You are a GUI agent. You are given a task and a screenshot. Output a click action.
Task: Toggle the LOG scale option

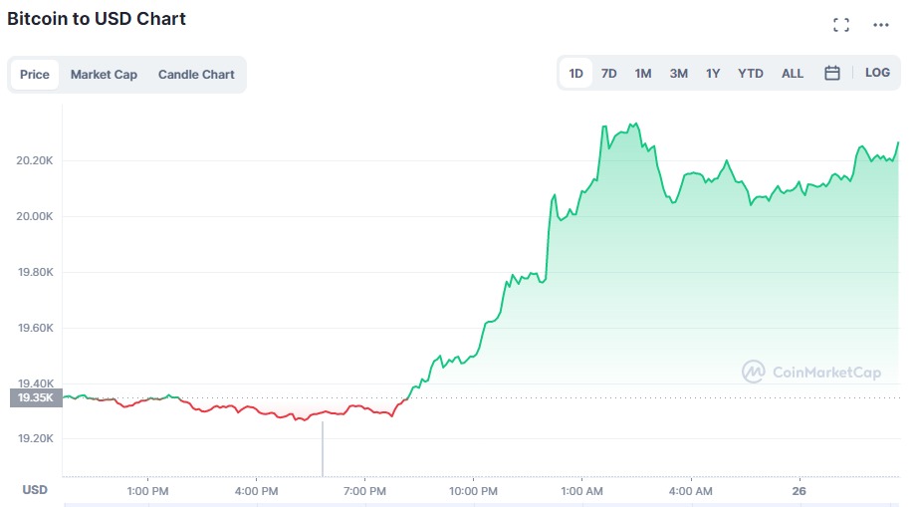pyautogui.click(x=877, y=73)
